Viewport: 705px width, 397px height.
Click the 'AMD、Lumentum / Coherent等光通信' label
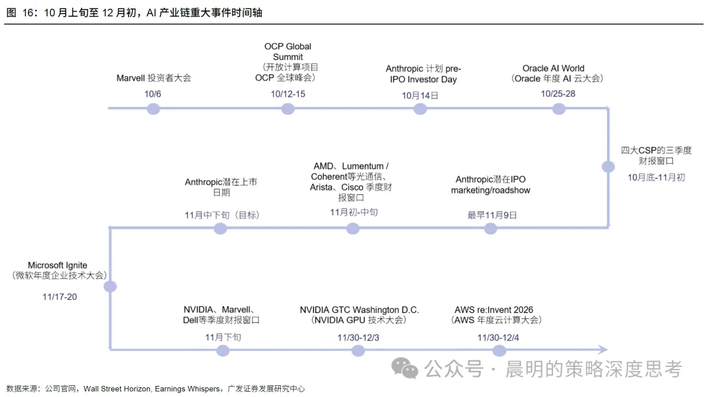351,182
